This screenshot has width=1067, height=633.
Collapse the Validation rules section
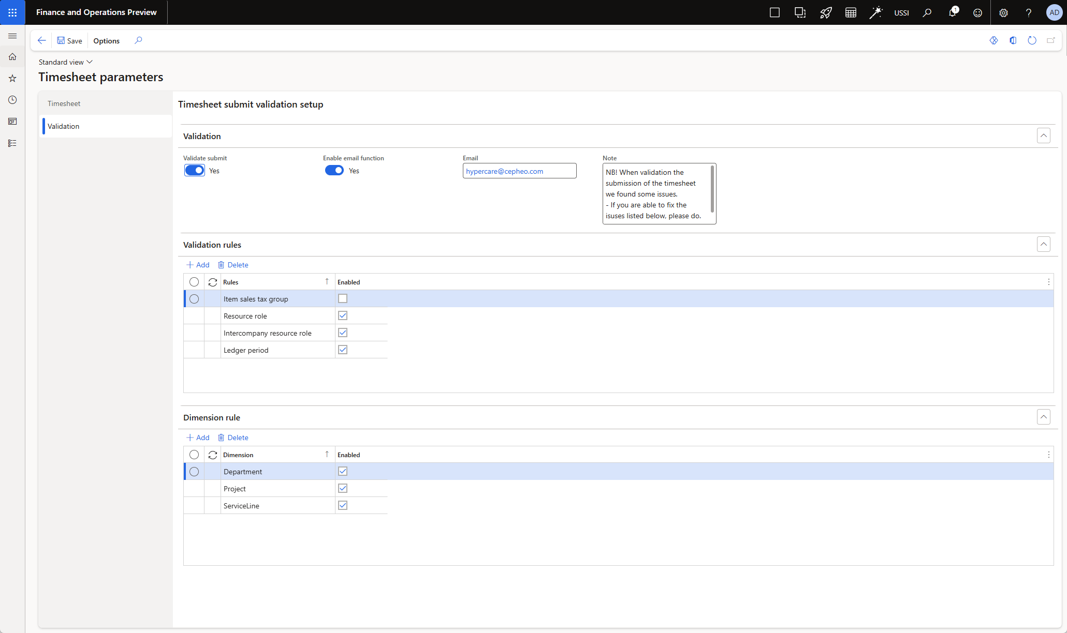pyautogui.click(x=1043, y=244)
